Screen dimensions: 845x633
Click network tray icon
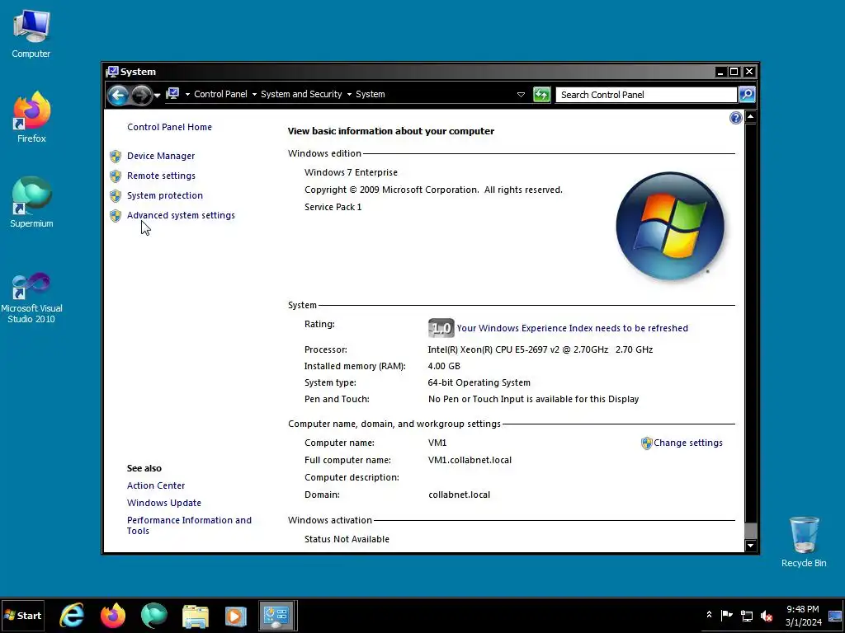746,616
